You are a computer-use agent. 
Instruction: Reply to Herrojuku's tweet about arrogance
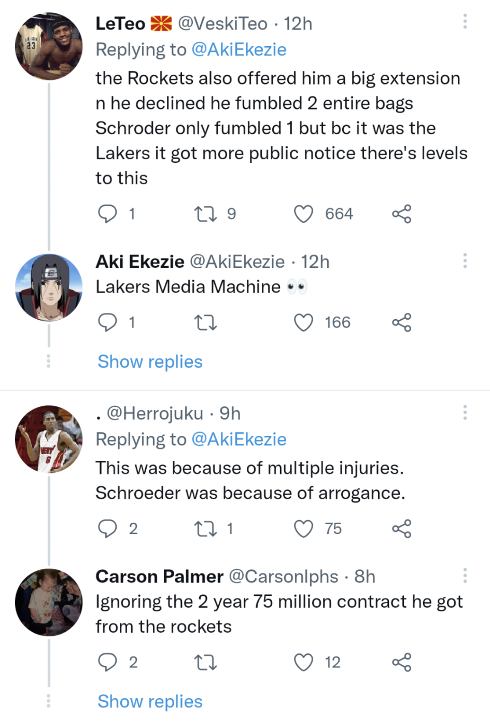click(x=107, y=529)
